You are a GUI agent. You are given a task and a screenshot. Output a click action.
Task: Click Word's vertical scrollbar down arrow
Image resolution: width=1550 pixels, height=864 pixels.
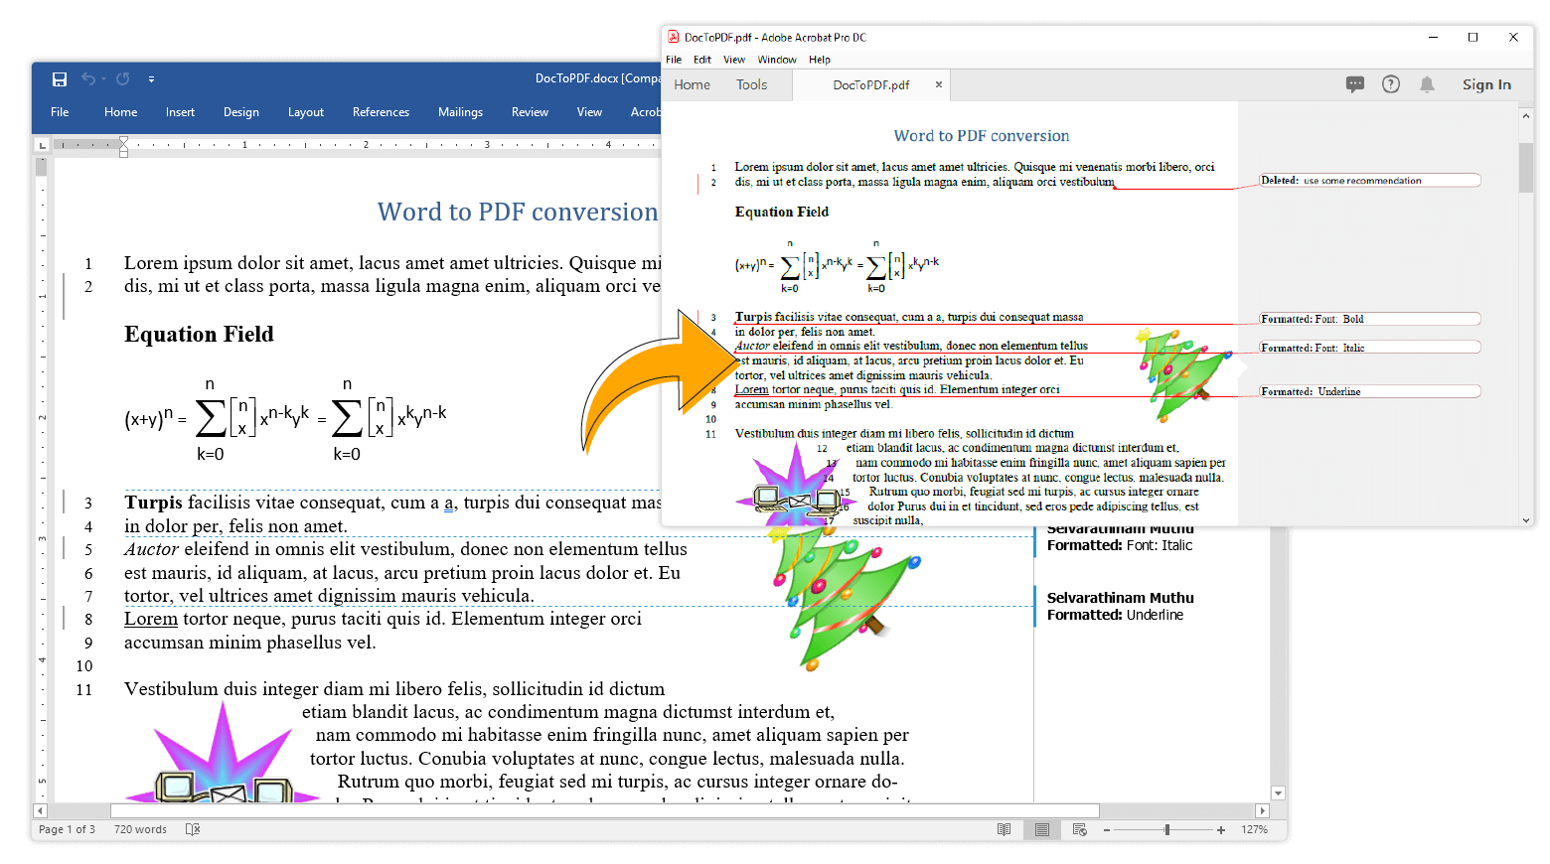[1279, 792]
